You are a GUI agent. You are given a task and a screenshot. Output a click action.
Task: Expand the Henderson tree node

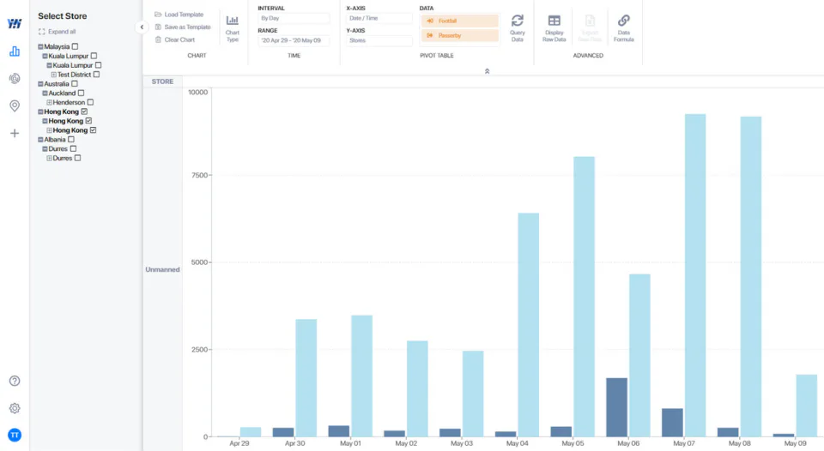50,102
